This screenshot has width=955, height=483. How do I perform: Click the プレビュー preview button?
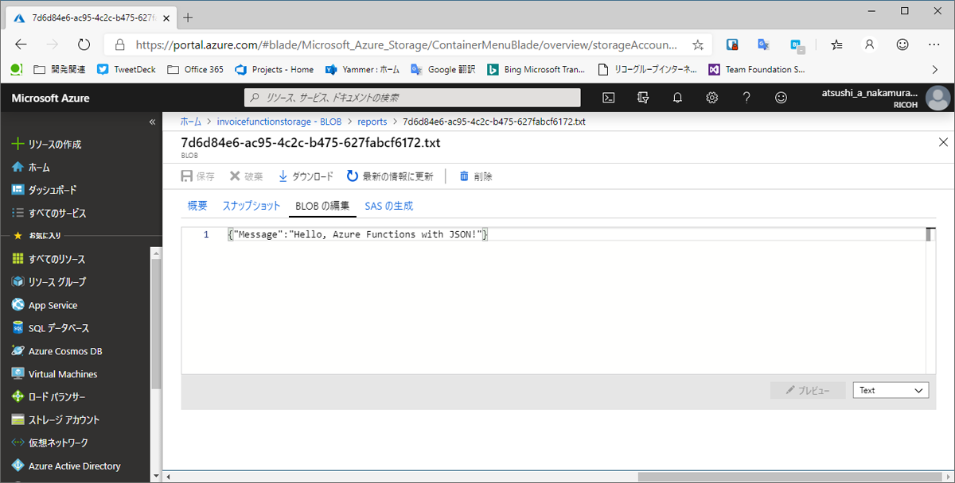pos(808,390)
